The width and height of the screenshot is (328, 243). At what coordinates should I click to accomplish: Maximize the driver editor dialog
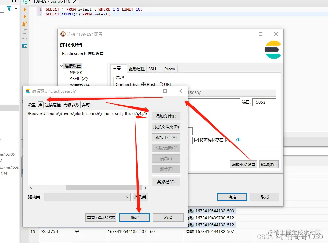click(x=165, y=91)
